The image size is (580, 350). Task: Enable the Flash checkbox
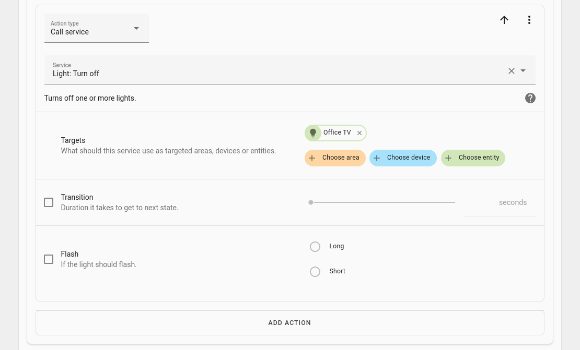tap(49, 259)
